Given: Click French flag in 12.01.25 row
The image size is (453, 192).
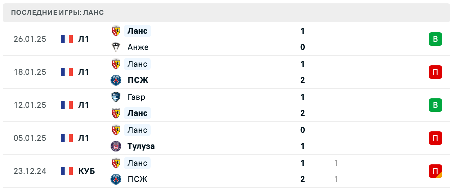Looking at the screenshot, I should point(67,105).
